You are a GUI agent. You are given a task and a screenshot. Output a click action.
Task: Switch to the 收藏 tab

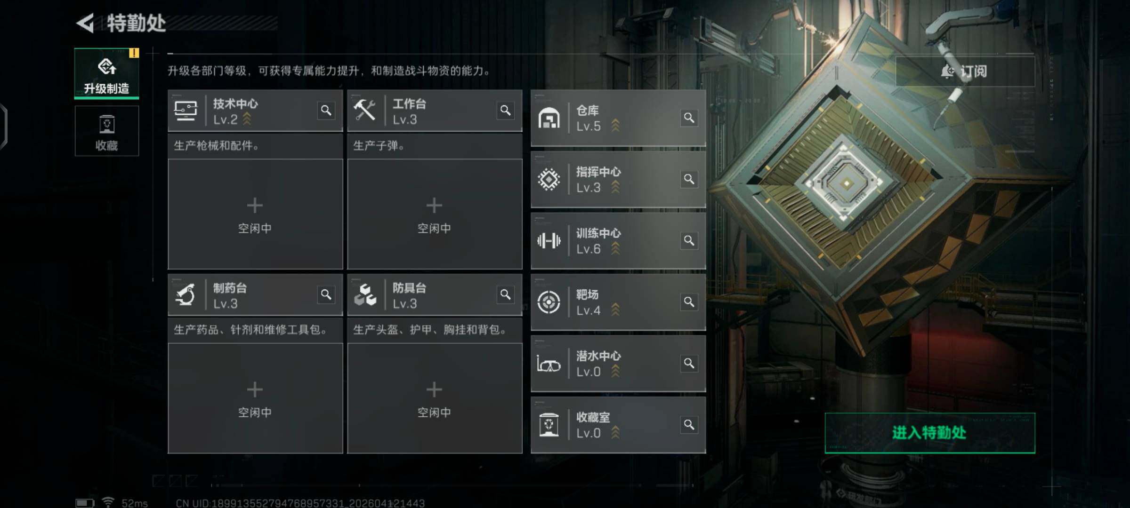click(107, 131)
